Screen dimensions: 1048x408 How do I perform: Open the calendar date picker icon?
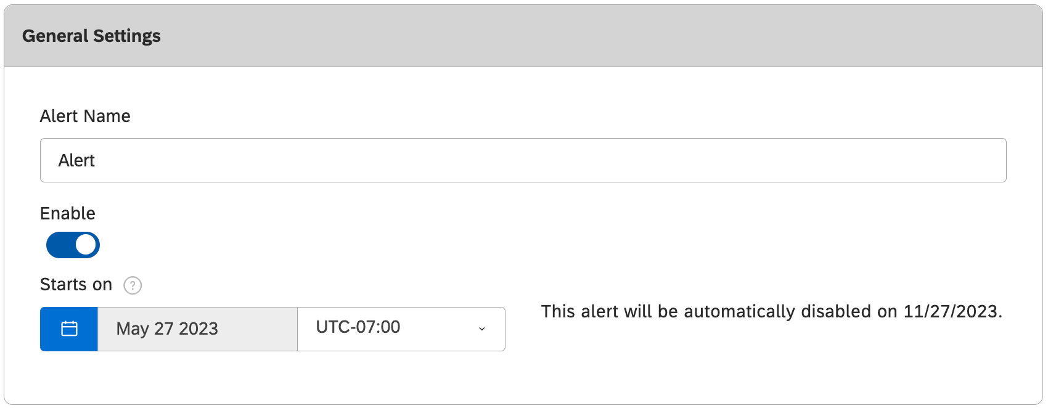tap(69, 329)
